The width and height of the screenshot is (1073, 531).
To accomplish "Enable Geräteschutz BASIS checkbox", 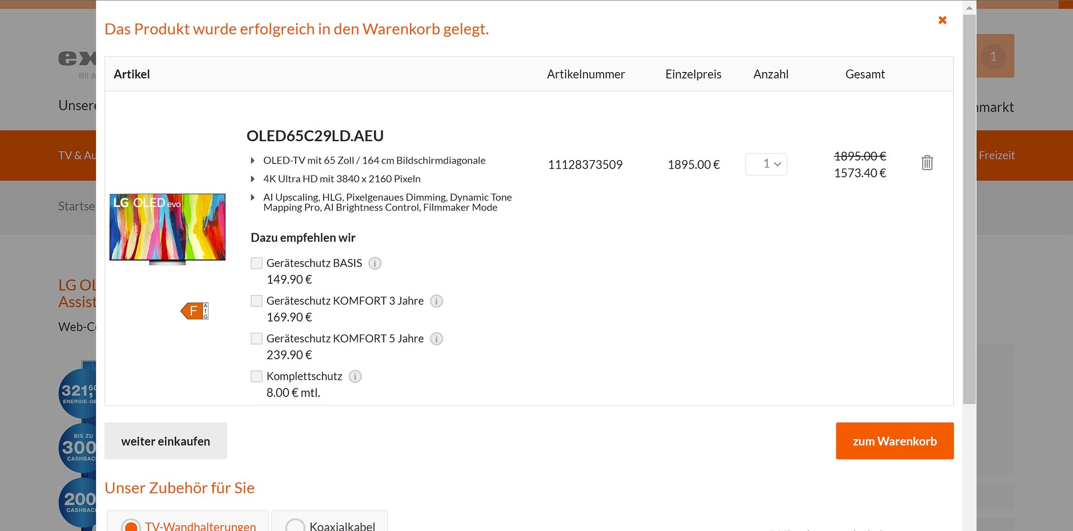I will click(x=257, y=263).
